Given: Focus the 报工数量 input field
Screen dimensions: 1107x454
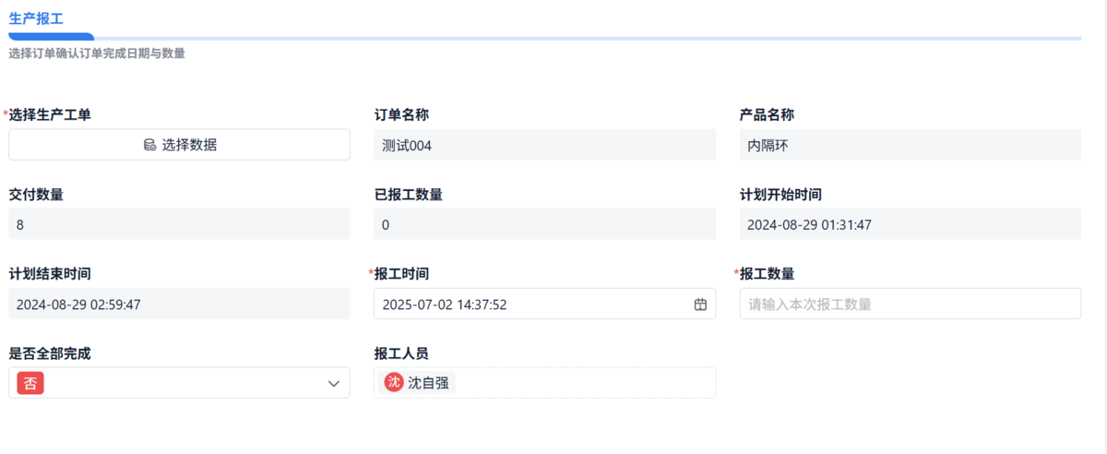Looking at the screenshot, I should pos(911,304).
